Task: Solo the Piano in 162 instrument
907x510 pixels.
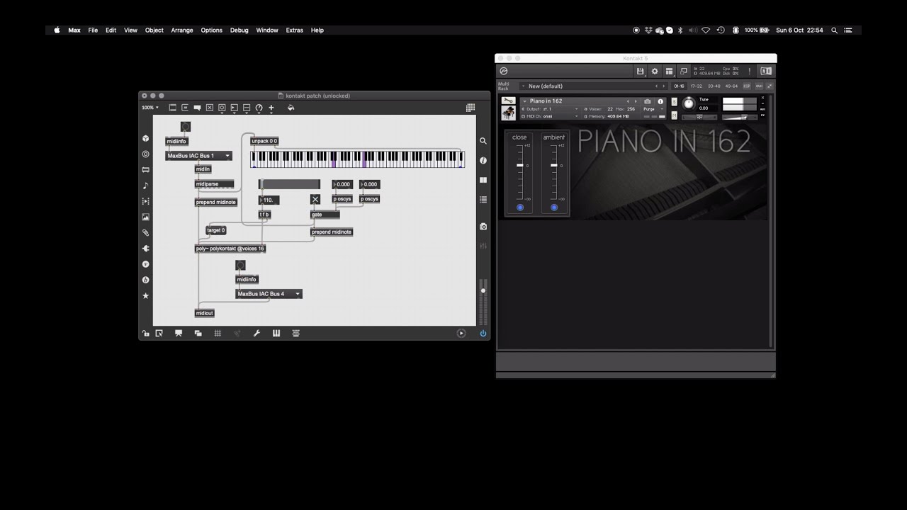Action: pos(674,102)
